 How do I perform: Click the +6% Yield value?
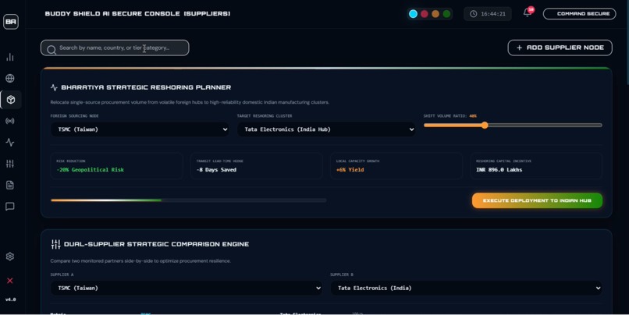pyautogui.click(x=350, y=169)
